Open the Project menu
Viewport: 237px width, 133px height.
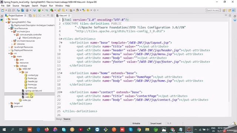click(x=44, y=6)
